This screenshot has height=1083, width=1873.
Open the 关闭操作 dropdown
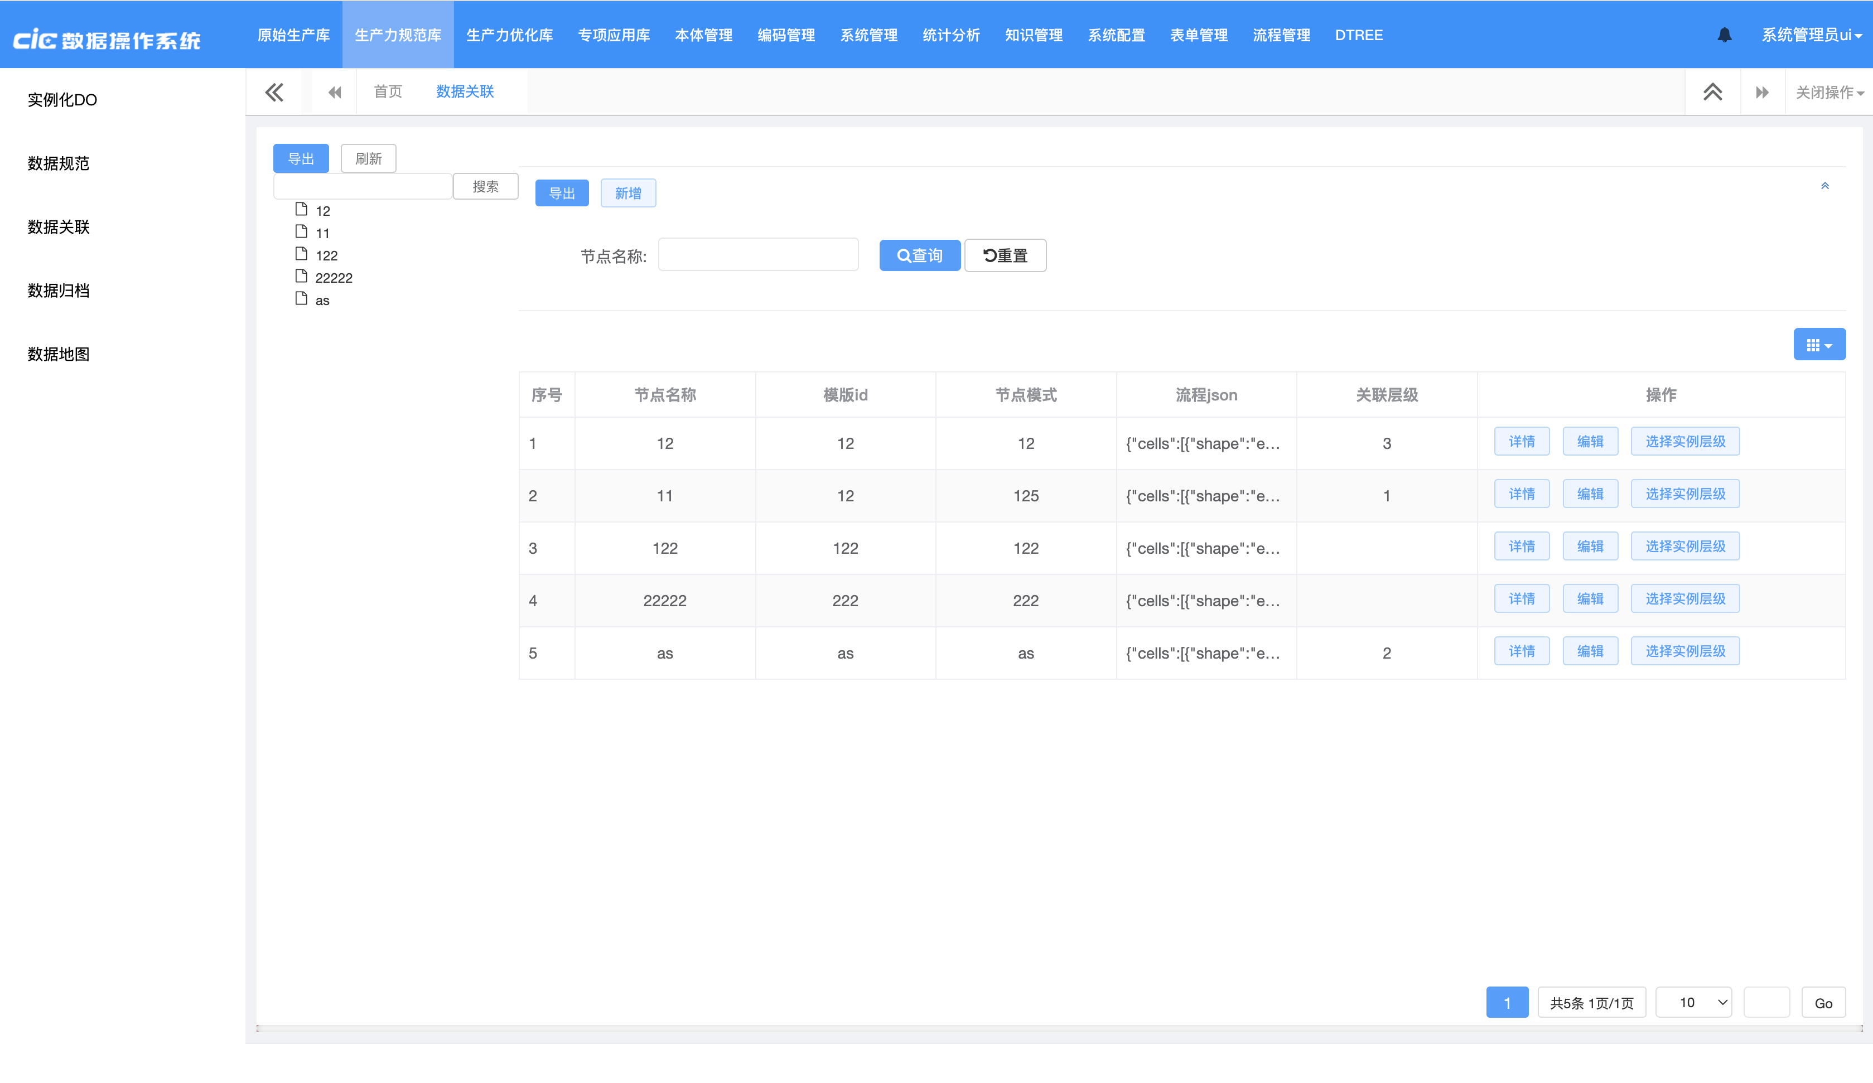(x=1829, y=92)
